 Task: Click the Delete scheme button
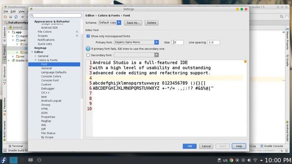coord(151,23)
